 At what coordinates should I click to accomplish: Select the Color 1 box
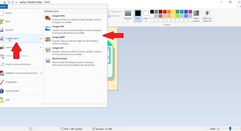138,16
